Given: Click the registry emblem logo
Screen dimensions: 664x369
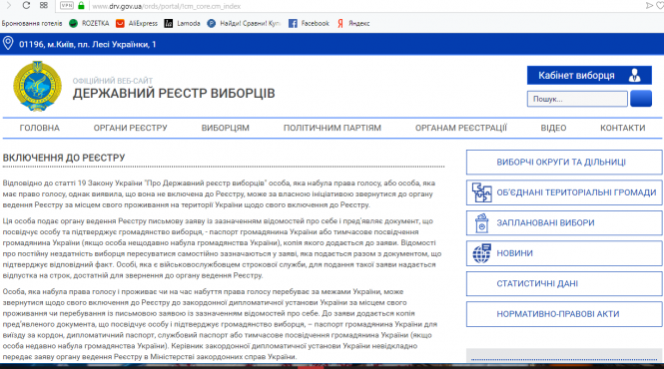Looking at the screenshot, I should (x=37, y=86).
